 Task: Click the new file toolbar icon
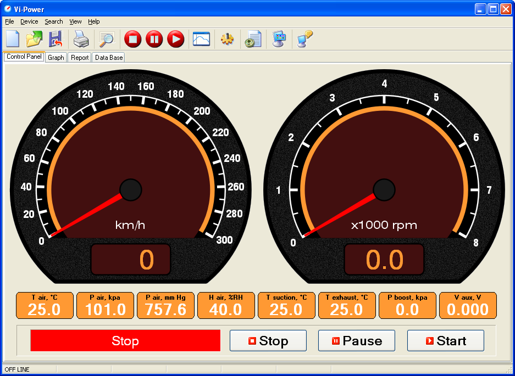[x=13, y=39]
